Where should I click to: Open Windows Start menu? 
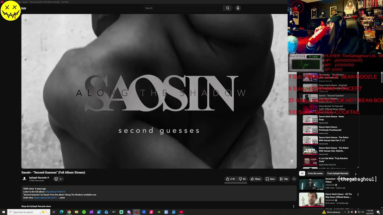pos(4,212)
